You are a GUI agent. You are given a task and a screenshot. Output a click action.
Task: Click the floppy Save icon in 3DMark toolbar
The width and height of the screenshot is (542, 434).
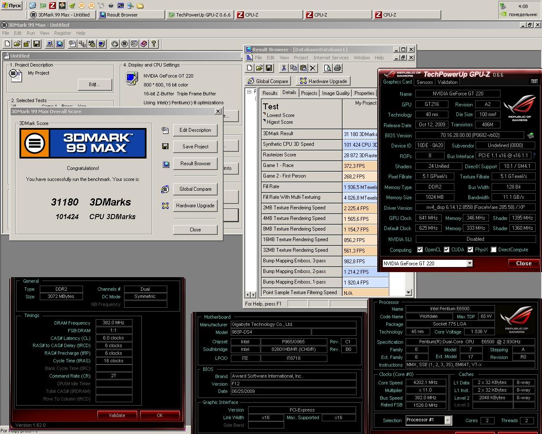point(36,44)
